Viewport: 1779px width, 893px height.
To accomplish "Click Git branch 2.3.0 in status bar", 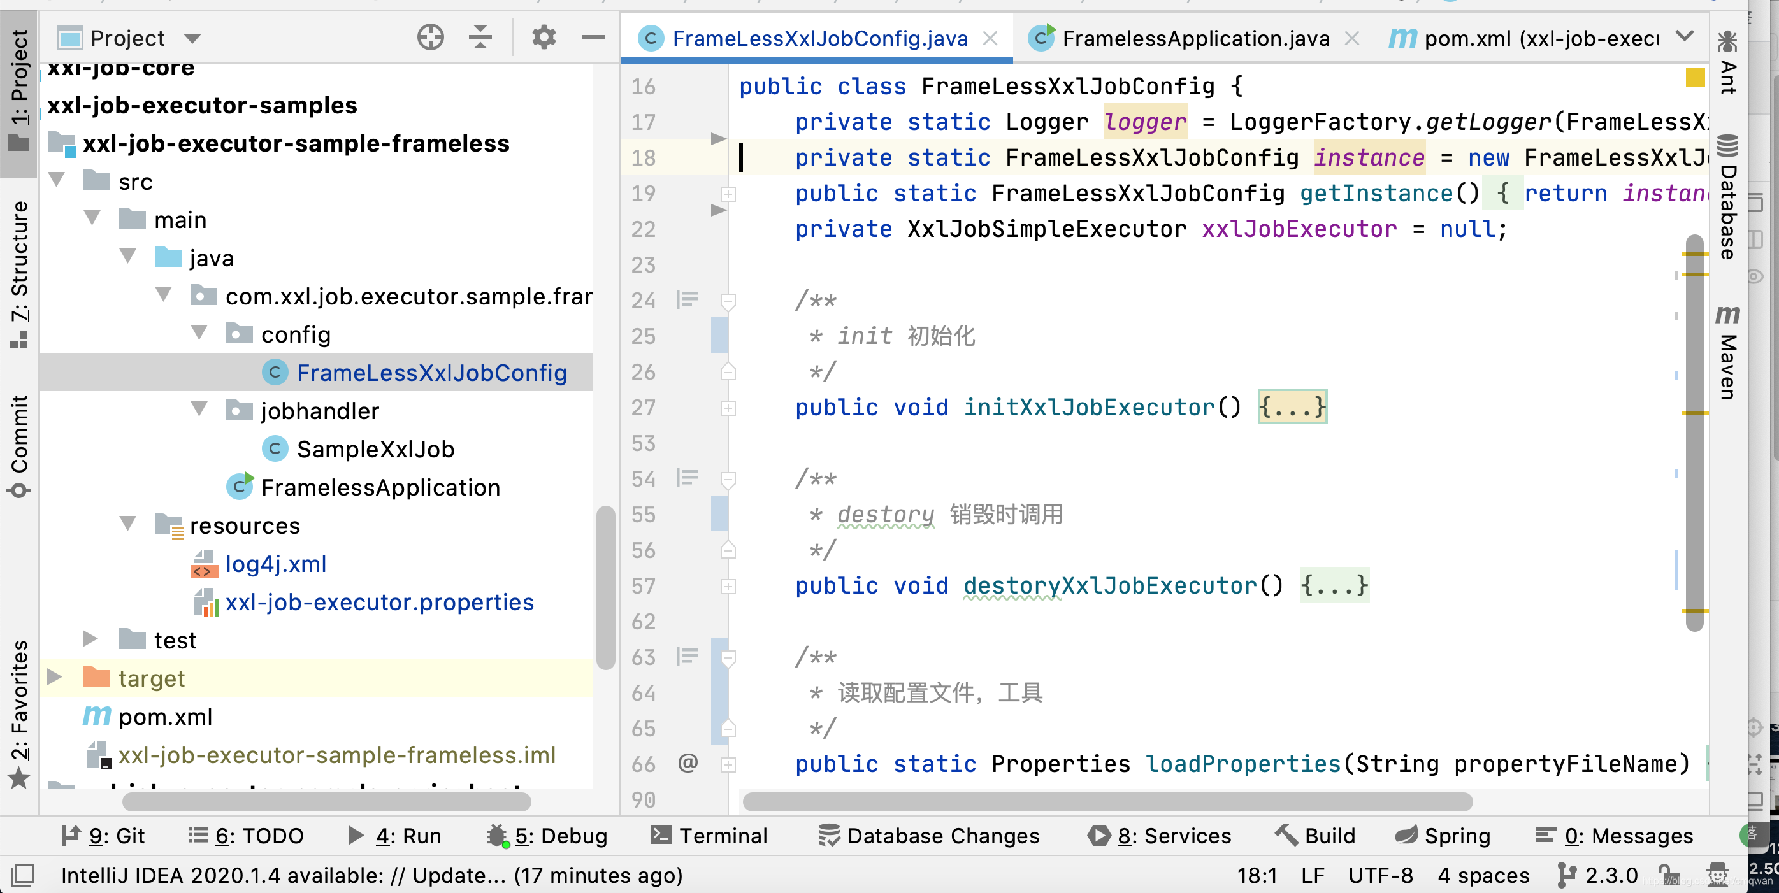I will pos(1598,875).
